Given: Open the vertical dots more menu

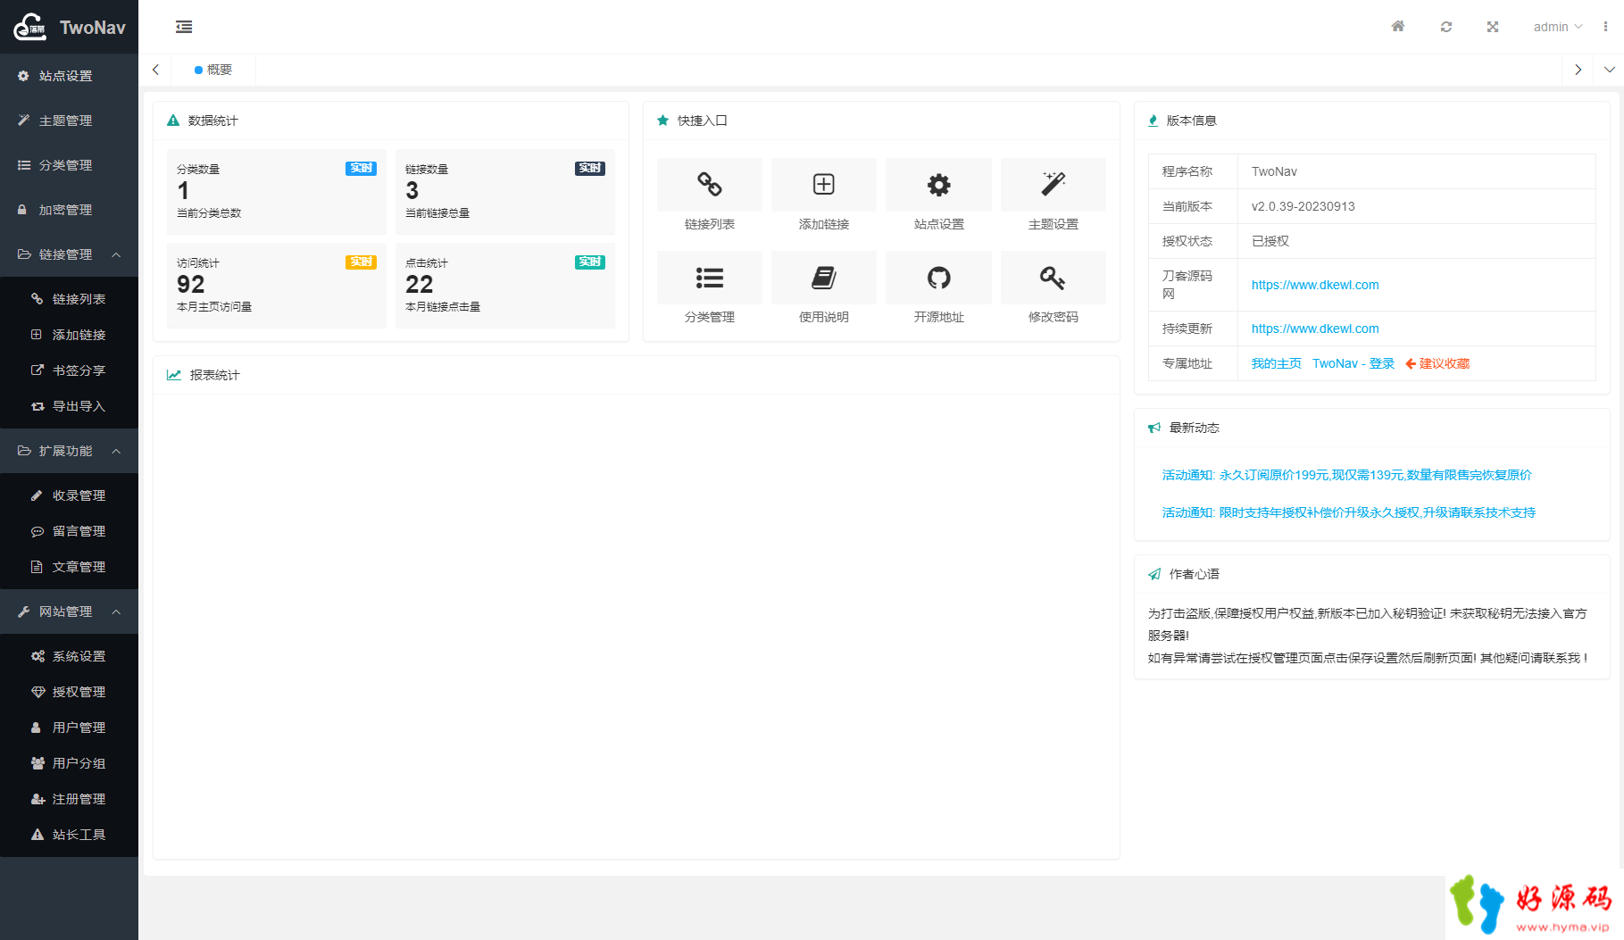Looking at the screenshot, I should click(1605, 27).
